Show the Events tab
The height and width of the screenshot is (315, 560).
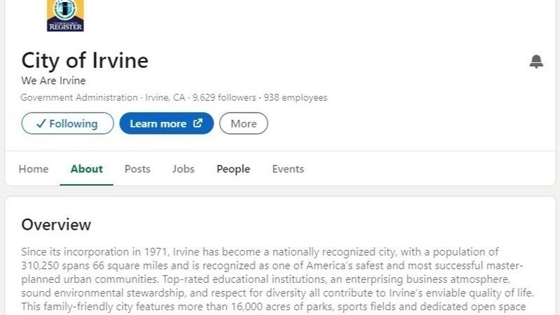(x=288, y=169)
